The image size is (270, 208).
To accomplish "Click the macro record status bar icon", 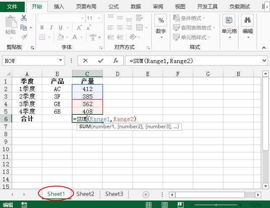I will [24, 205].
